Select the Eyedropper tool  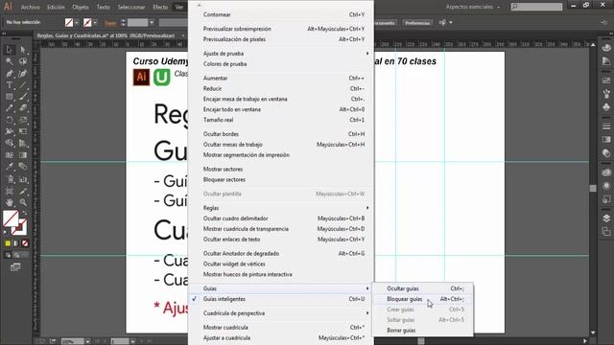[10, 167]
